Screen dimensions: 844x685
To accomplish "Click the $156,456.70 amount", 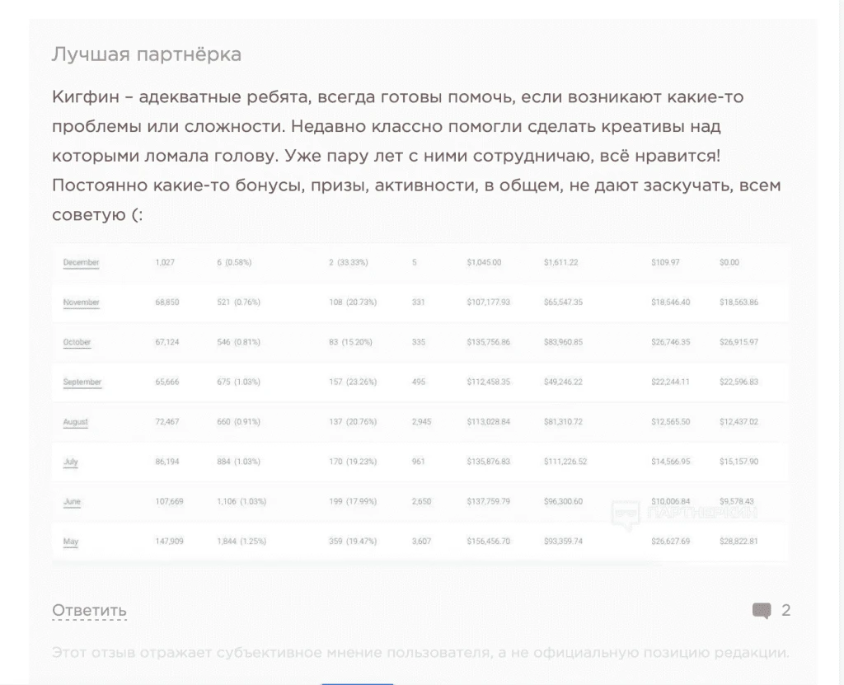I will [x=488, y=542].
